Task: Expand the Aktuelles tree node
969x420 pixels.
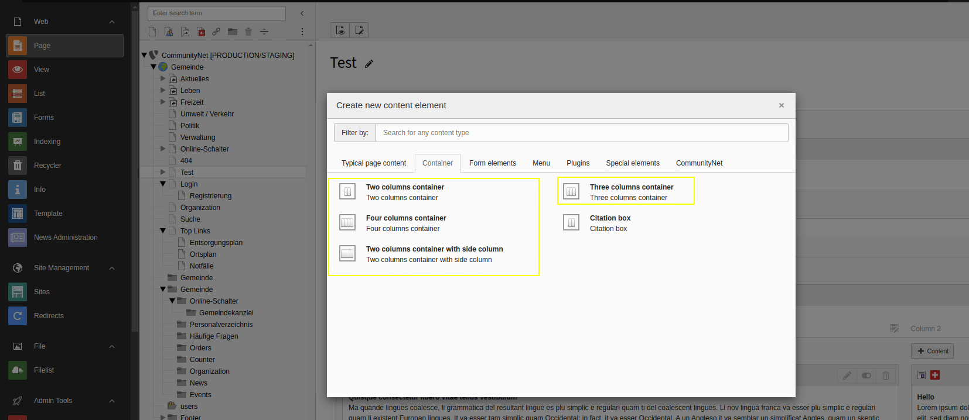Action: point(163,78)
